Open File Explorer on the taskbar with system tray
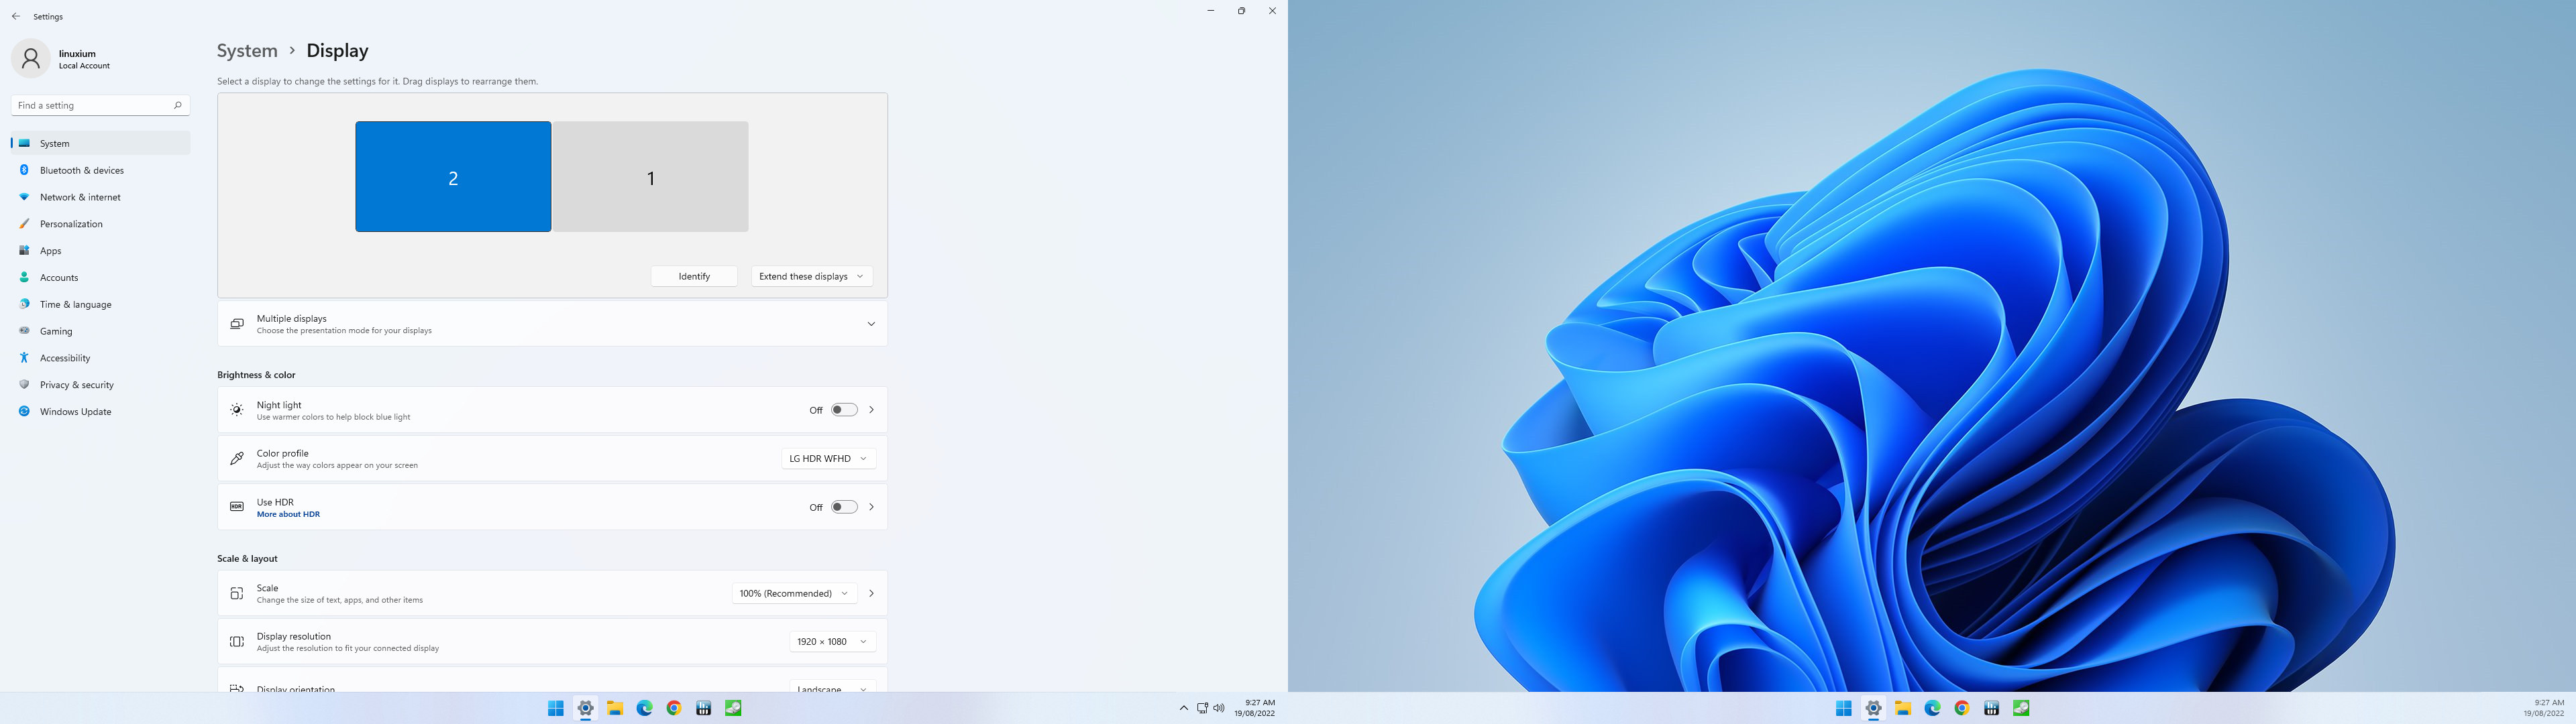The image size is (2576, 724). tap(615, 708)
